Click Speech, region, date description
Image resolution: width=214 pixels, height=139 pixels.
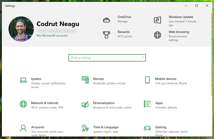pyautogui.click(x=106, y=132)
